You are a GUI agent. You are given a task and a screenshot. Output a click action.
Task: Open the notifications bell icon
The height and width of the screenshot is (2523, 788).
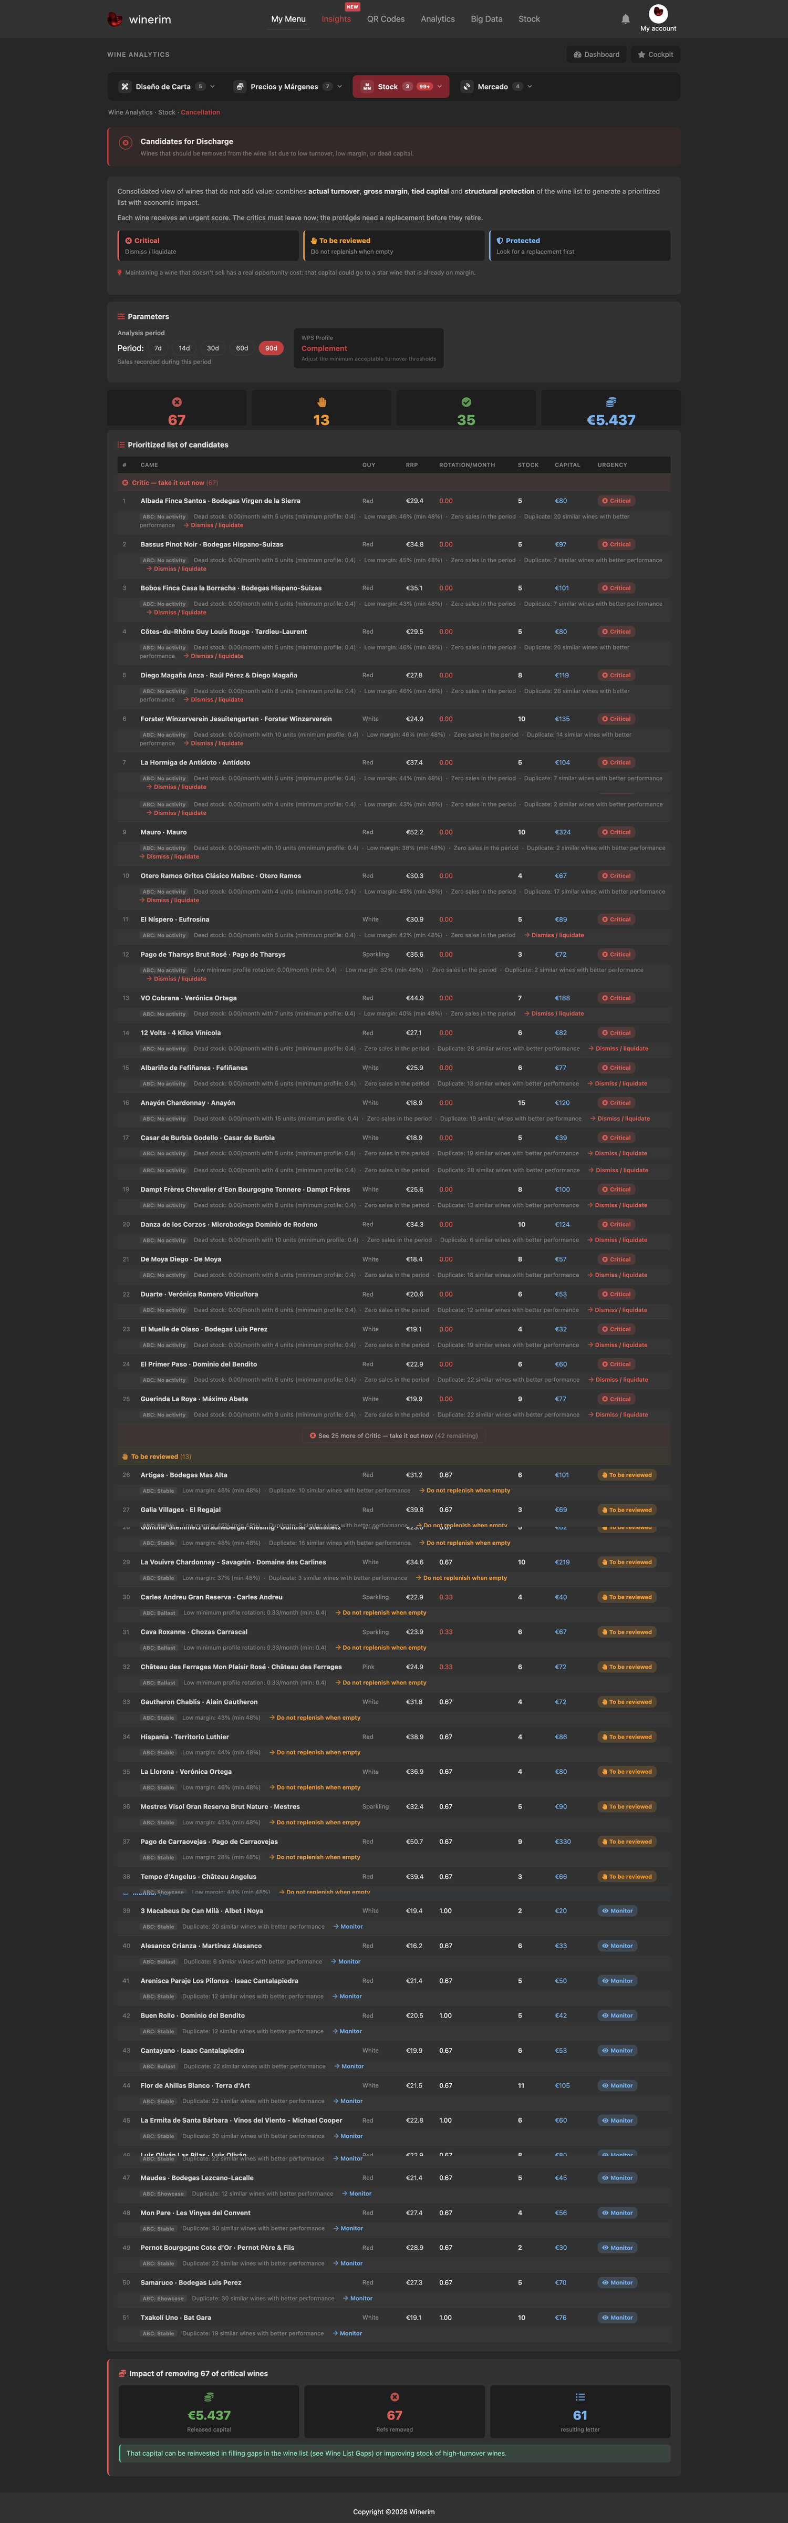click(626, 18)
